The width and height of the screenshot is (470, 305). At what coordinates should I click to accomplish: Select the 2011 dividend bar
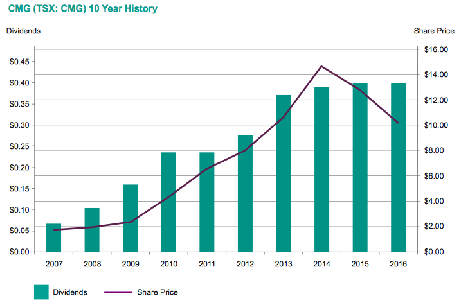click(207, 202)
